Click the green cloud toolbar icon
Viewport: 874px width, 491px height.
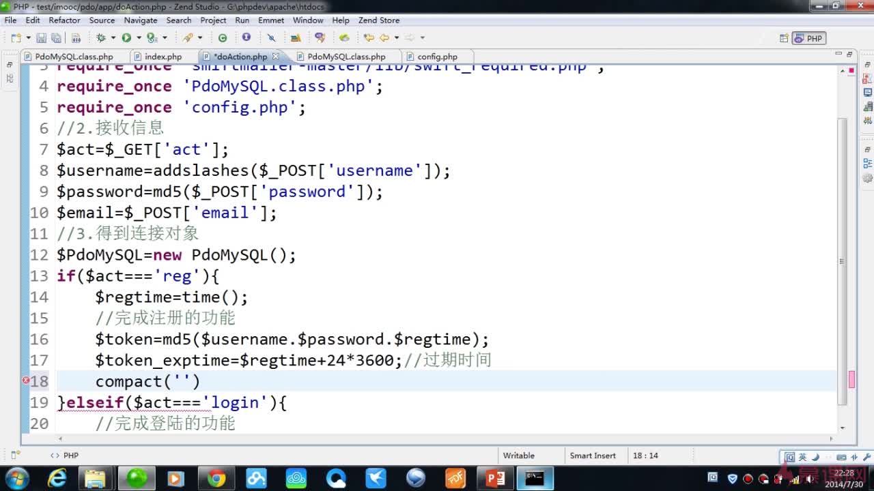coord(344,38)
